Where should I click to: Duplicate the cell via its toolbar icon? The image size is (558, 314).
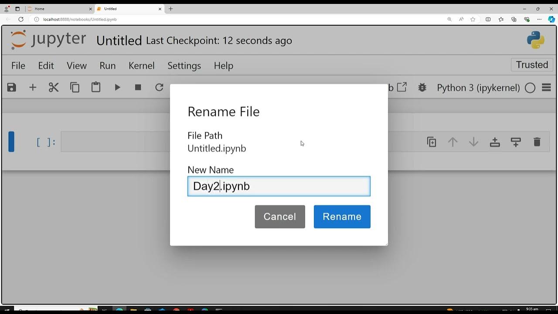pos(432,142)
